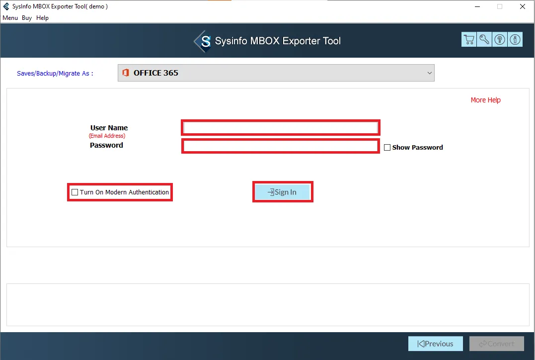Viewport: 535px width, 360px height.
Task: Open the Buy menu
Action: click(27, 18)
